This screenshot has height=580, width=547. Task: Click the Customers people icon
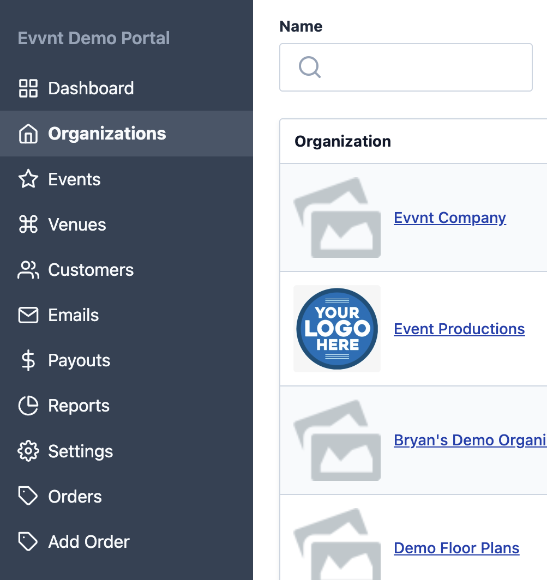(x=28, y=270)
